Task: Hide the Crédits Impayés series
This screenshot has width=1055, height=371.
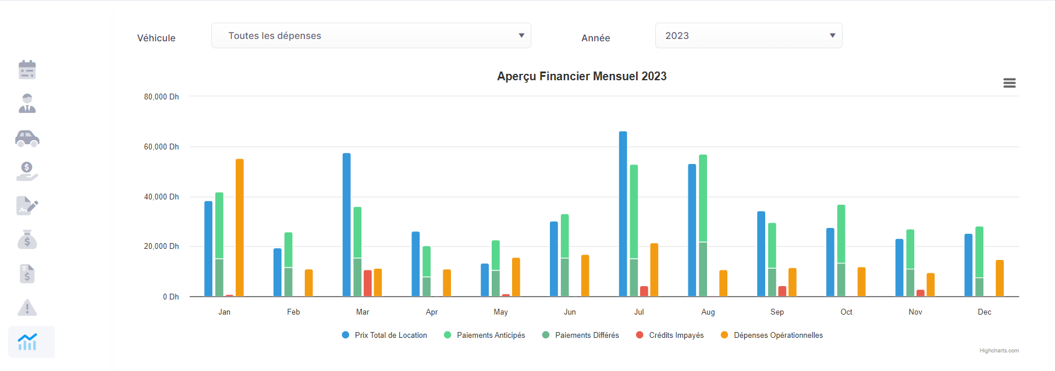Action: pos(676,336)
